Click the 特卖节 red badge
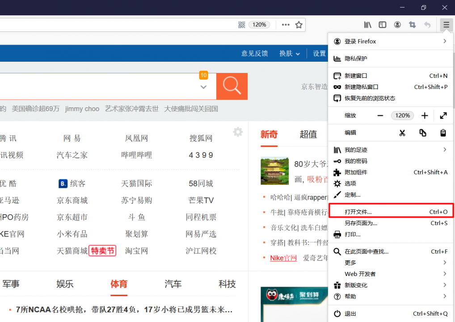 pyautogui.click(x=102, y=251)
